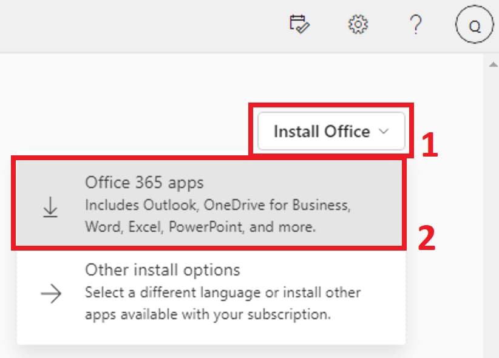Open the My Day calendar-check icon

pos(299,25)
